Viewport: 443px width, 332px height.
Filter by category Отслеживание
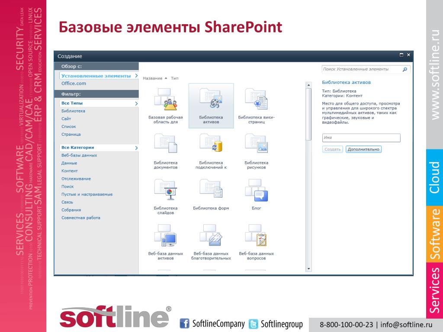click(x=76, y=179)
